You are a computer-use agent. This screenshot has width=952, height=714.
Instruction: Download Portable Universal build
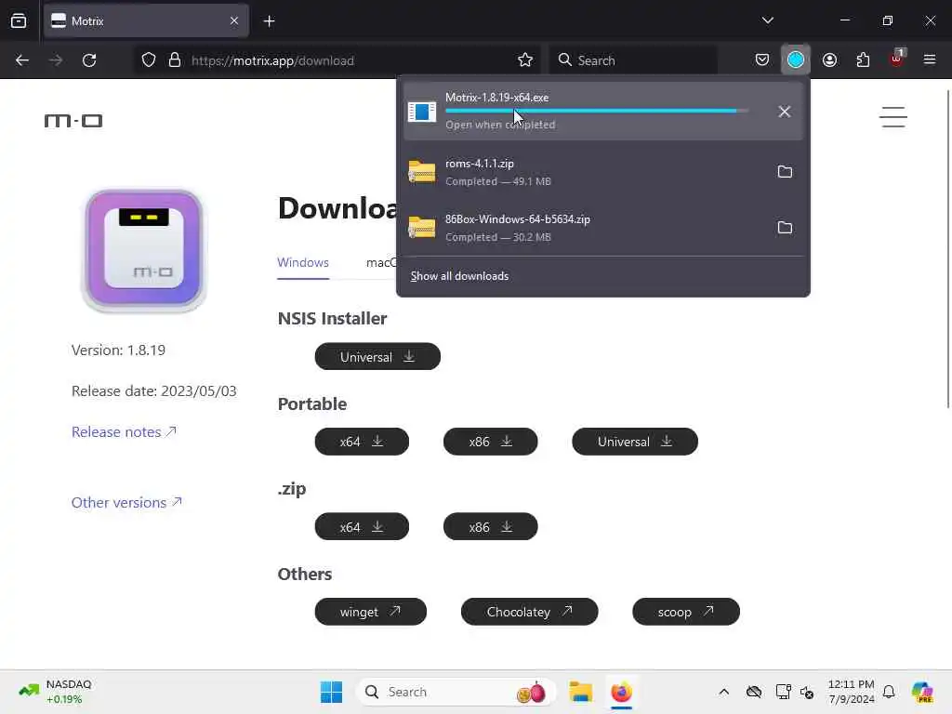point(634,442)
